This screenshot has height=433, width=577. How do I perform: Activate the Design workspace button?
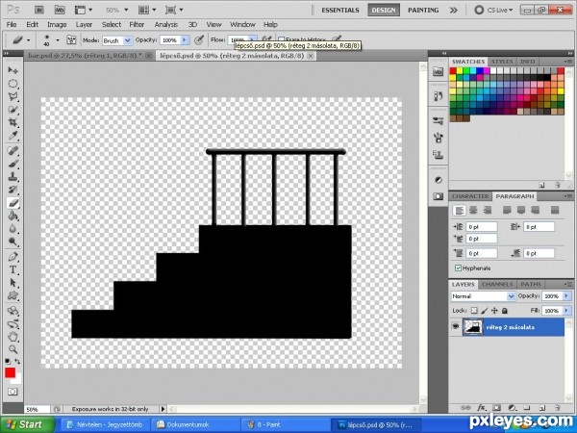point(384,11)
